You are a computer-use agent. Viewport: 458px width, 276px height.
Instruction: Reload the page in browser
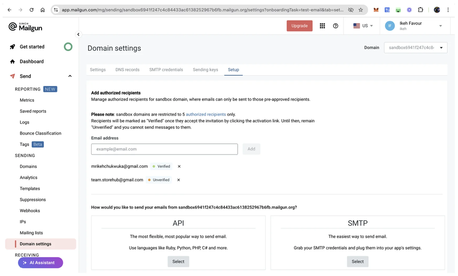tap(31, 10)
